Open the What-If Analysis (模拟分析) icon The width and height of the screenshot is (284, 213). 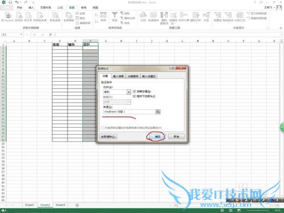[x=195, y=17]
